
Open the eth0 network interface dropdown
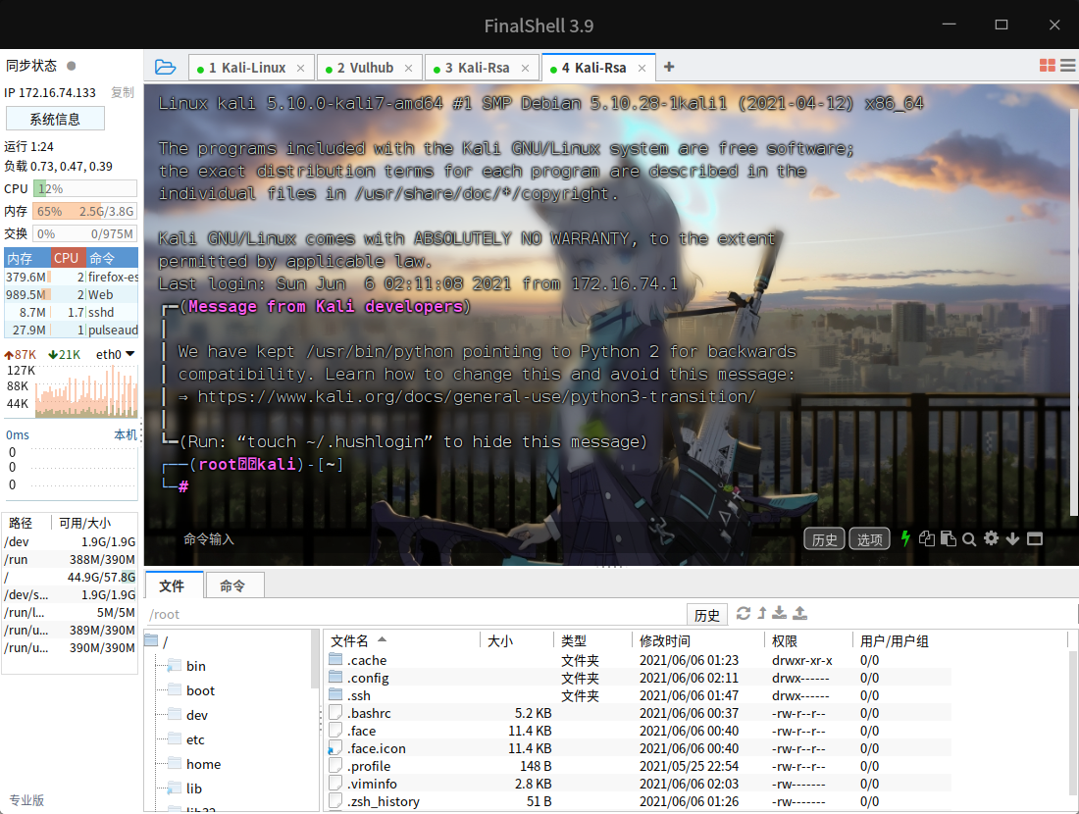(115, 354)
